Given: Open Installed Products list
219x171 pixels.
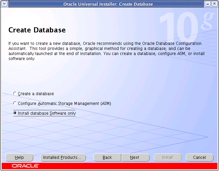Looking at the screenshot, I should click(63, 158).
